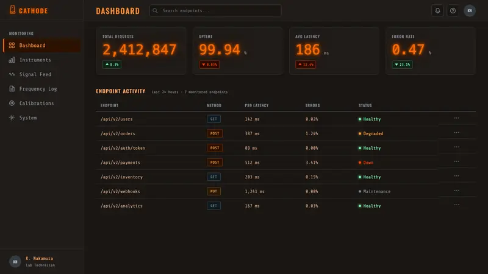The width and height of the screenshot is (488, 274).
Task: Select the /api/v2/auth/token endpoint
Action: [x=123, y=148]
